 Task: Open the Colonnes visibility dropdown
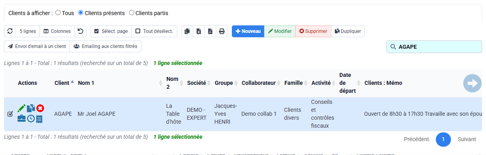coord(57,31)
